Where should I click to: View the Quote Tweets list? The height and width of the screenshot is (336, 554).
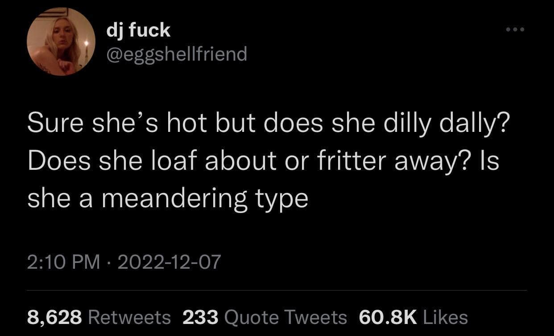(x=286, y=317)
